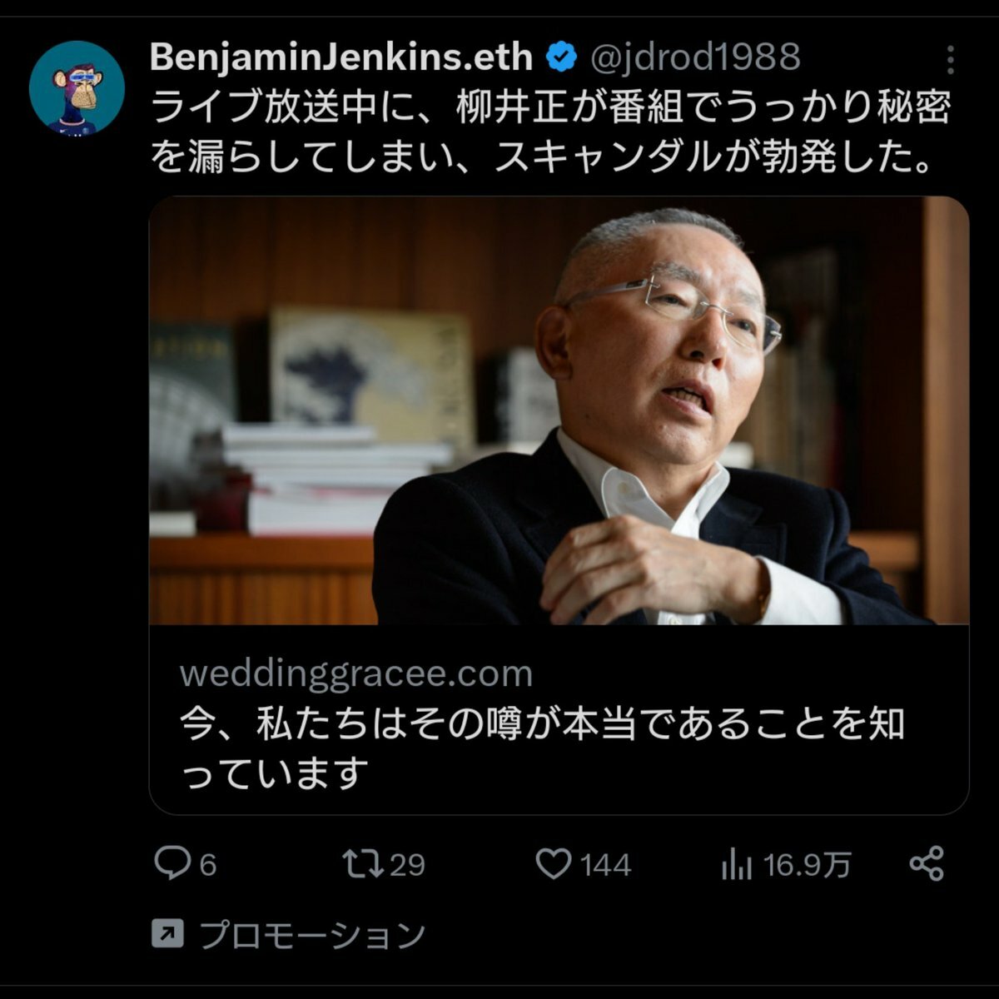The width and height of the screenshot is (999, 999).
Task: Open the photo of the man in glasses
Action: point(559,410)
